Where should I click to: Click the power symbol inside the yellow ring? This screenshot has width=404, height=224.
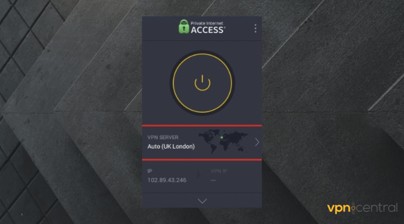pyautogui.click(x=202, y=83)
